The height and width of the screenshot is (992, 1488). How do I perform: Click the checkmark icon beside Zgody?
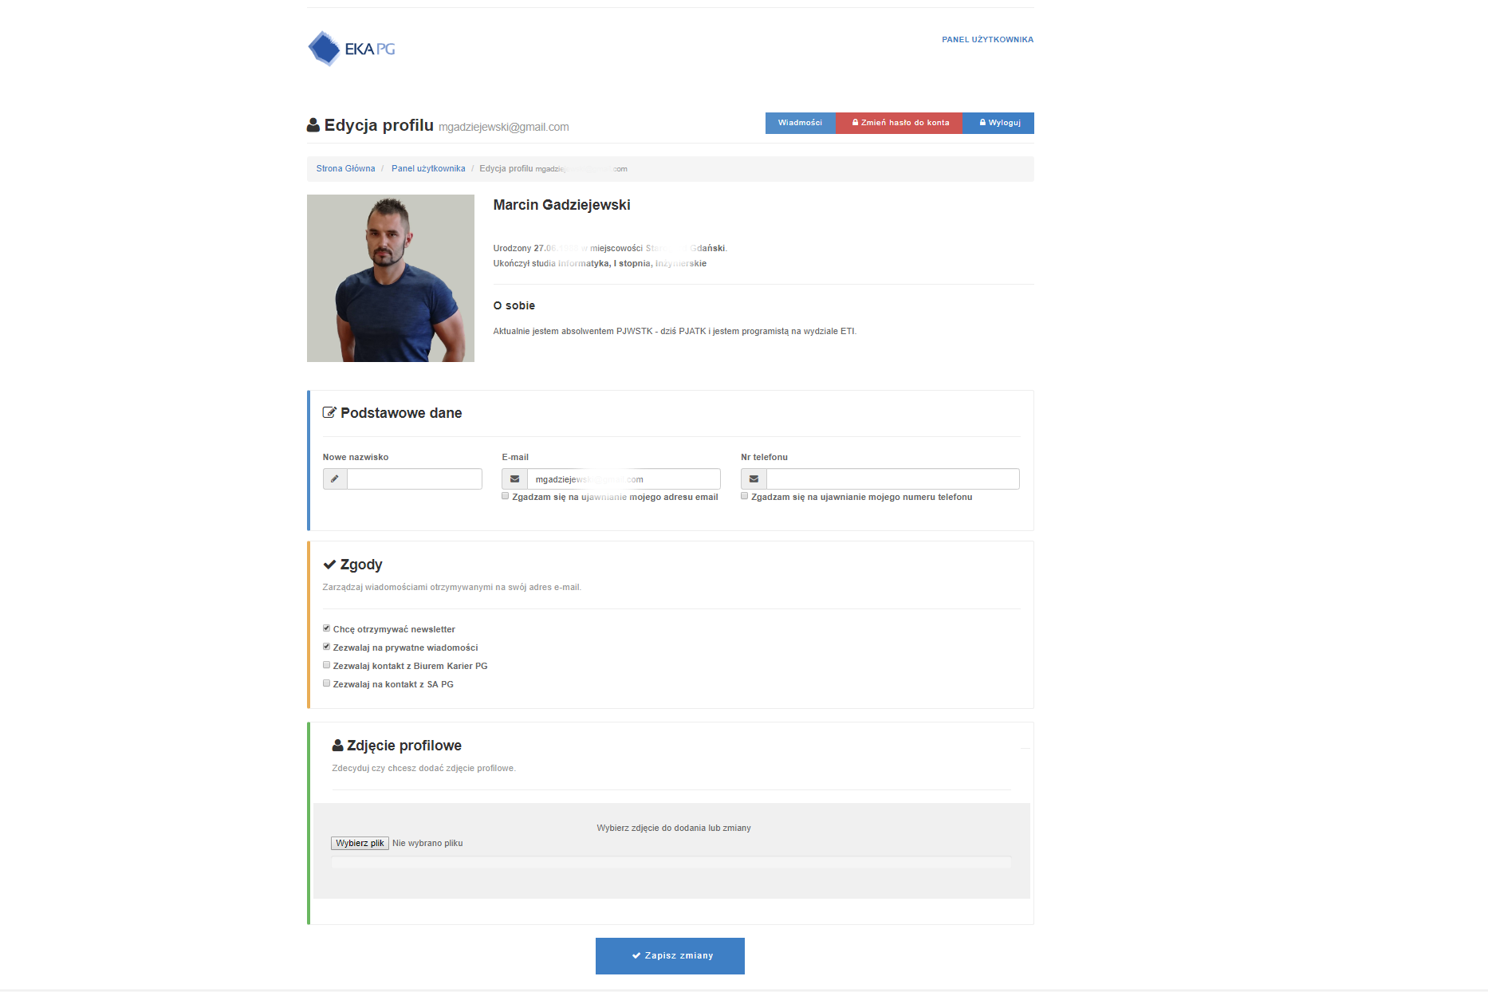tap(329, 565)
